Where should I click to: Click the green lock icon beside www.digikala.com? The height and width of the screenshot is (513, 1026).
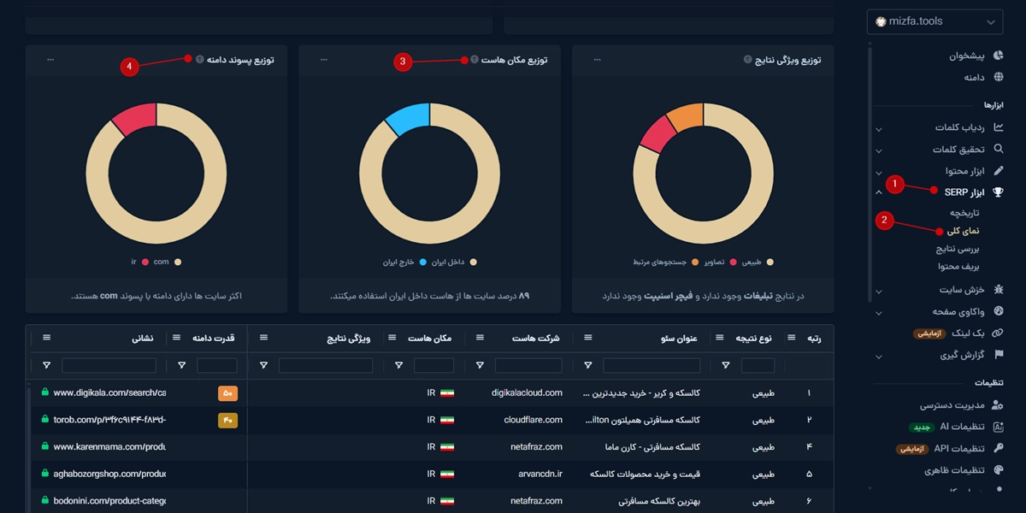coord(45,392)
